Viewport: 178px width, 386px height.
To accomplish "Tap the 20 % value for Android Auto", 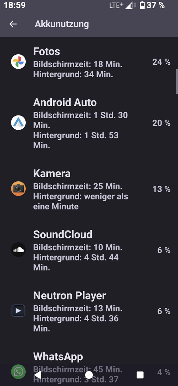I will tap(161, 123).
